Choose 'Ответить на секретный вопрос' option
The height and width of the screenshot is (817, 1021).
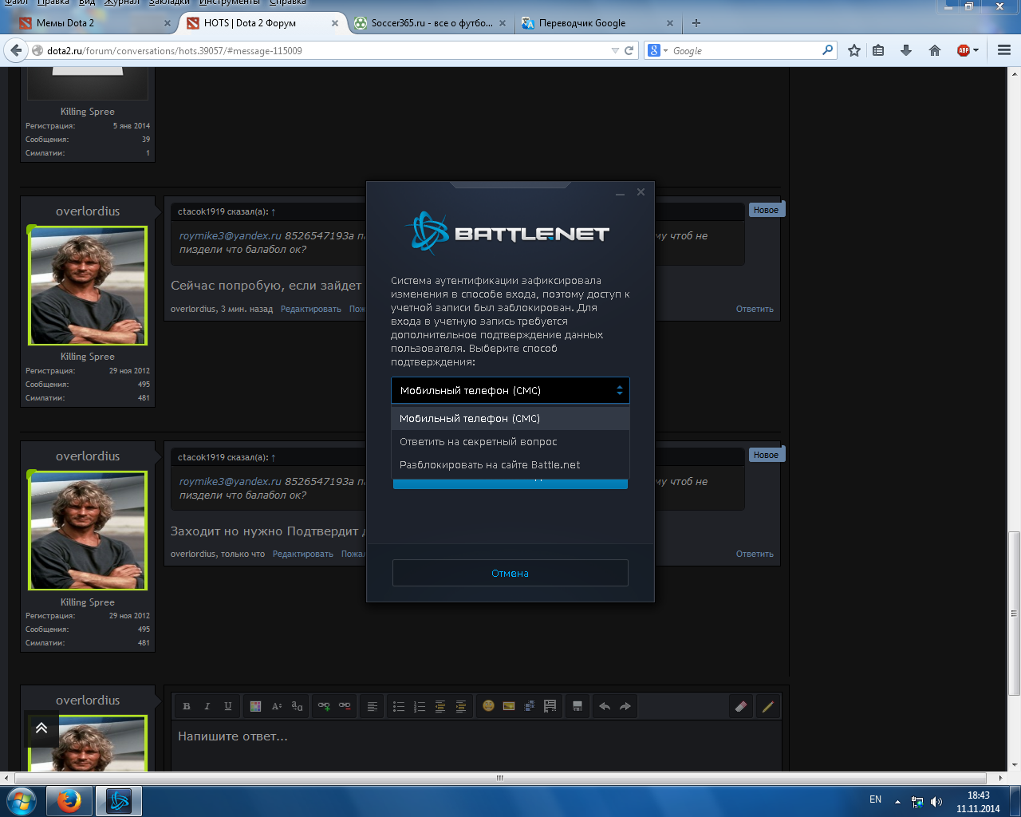[510, 441]
